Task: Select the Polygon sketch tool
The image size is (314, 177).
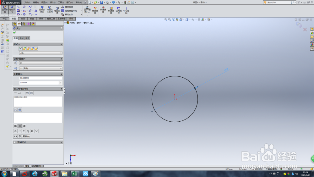Action: [24, 14]
